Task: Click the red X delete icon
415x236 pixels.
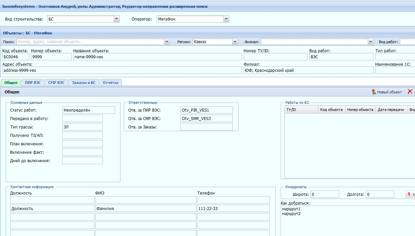Action: [410, 92]
